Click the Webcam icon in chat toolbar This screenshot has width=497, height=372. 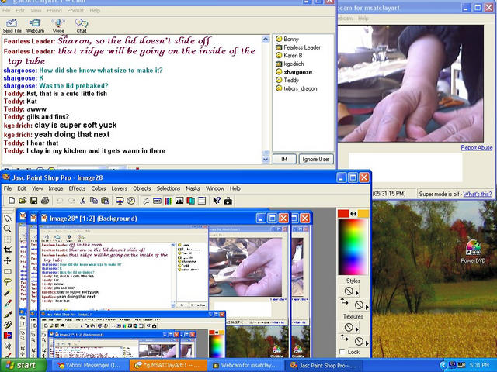(35, 26)
